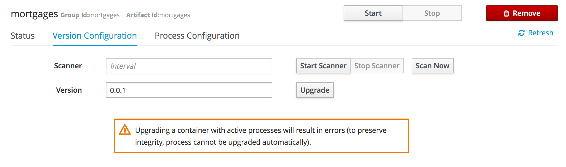This screenshot has width=566, height=167.
Task: Click the trash icon on Remove button
Action: [x=506, y=13]
